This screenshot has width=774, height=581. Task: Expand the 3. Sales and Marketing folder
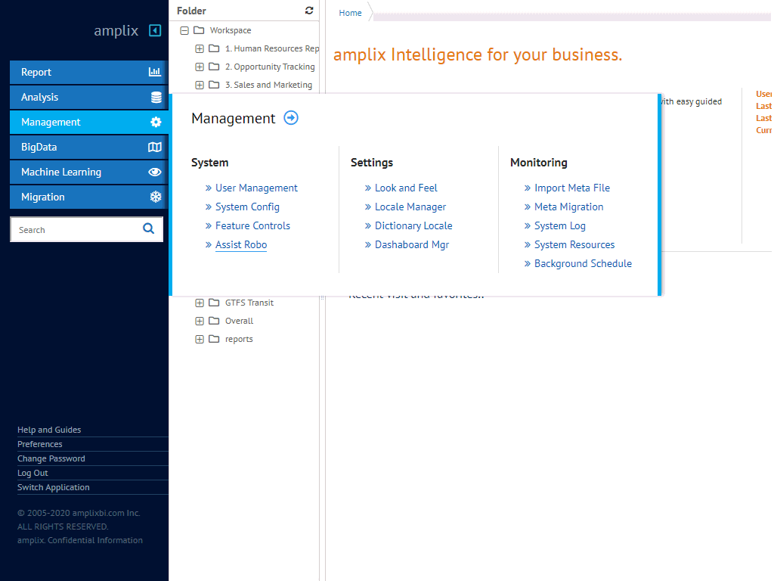pos(200,85)
